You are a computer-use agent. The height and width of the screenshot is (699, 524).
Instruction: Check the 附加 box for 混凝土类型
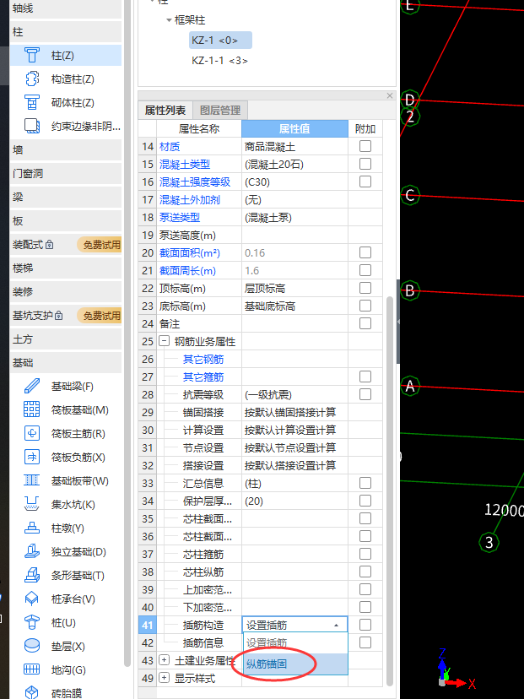(365, 164)
